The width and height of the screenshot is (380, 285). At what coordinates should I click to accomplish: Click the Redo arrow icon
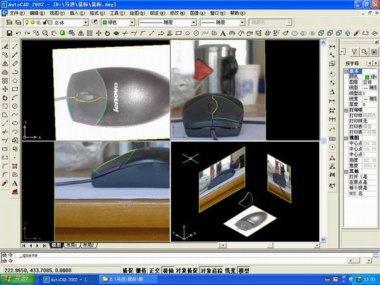(x=27, y=33)
